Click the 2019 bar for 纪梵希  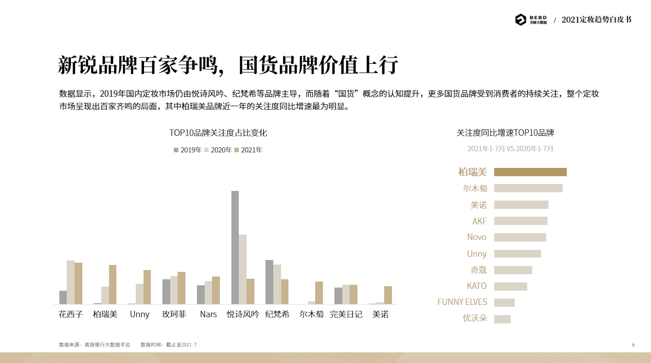pyautogui.click(x=269, y=282)
